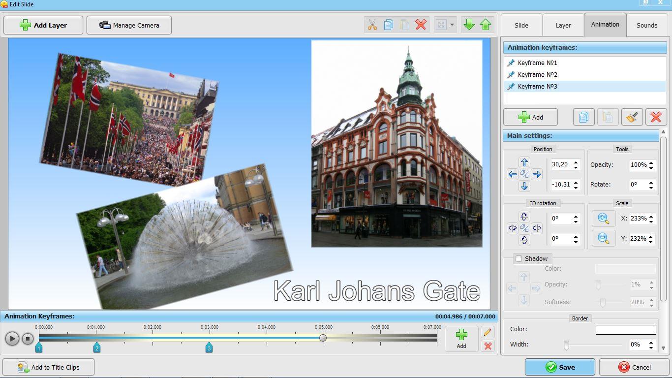
Task: Click 3D rotation top rotate icon
Action: pyautogui.click(x=524, y=216)
